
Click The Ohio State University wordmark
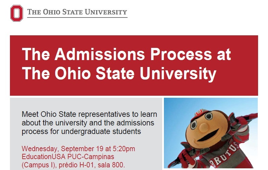77,12
